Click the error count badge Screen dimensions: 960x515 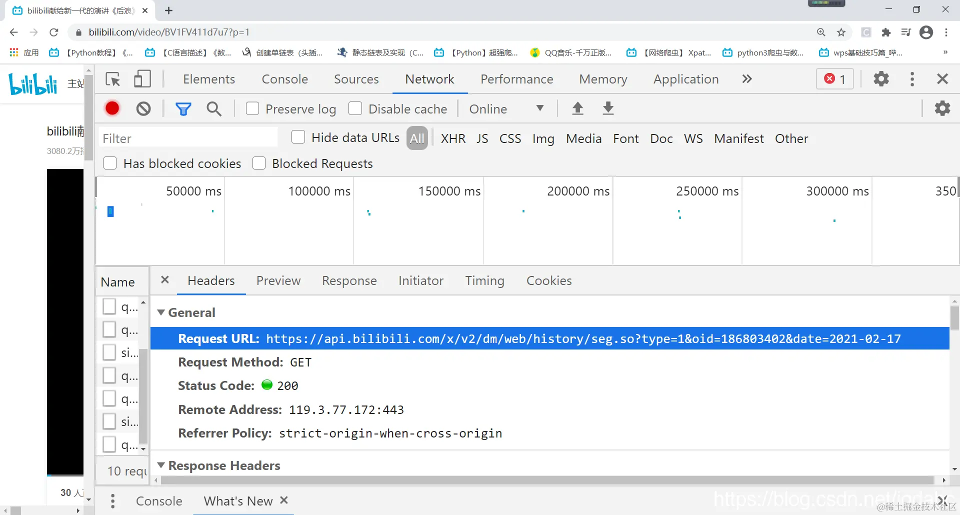(x=835, y=79)
